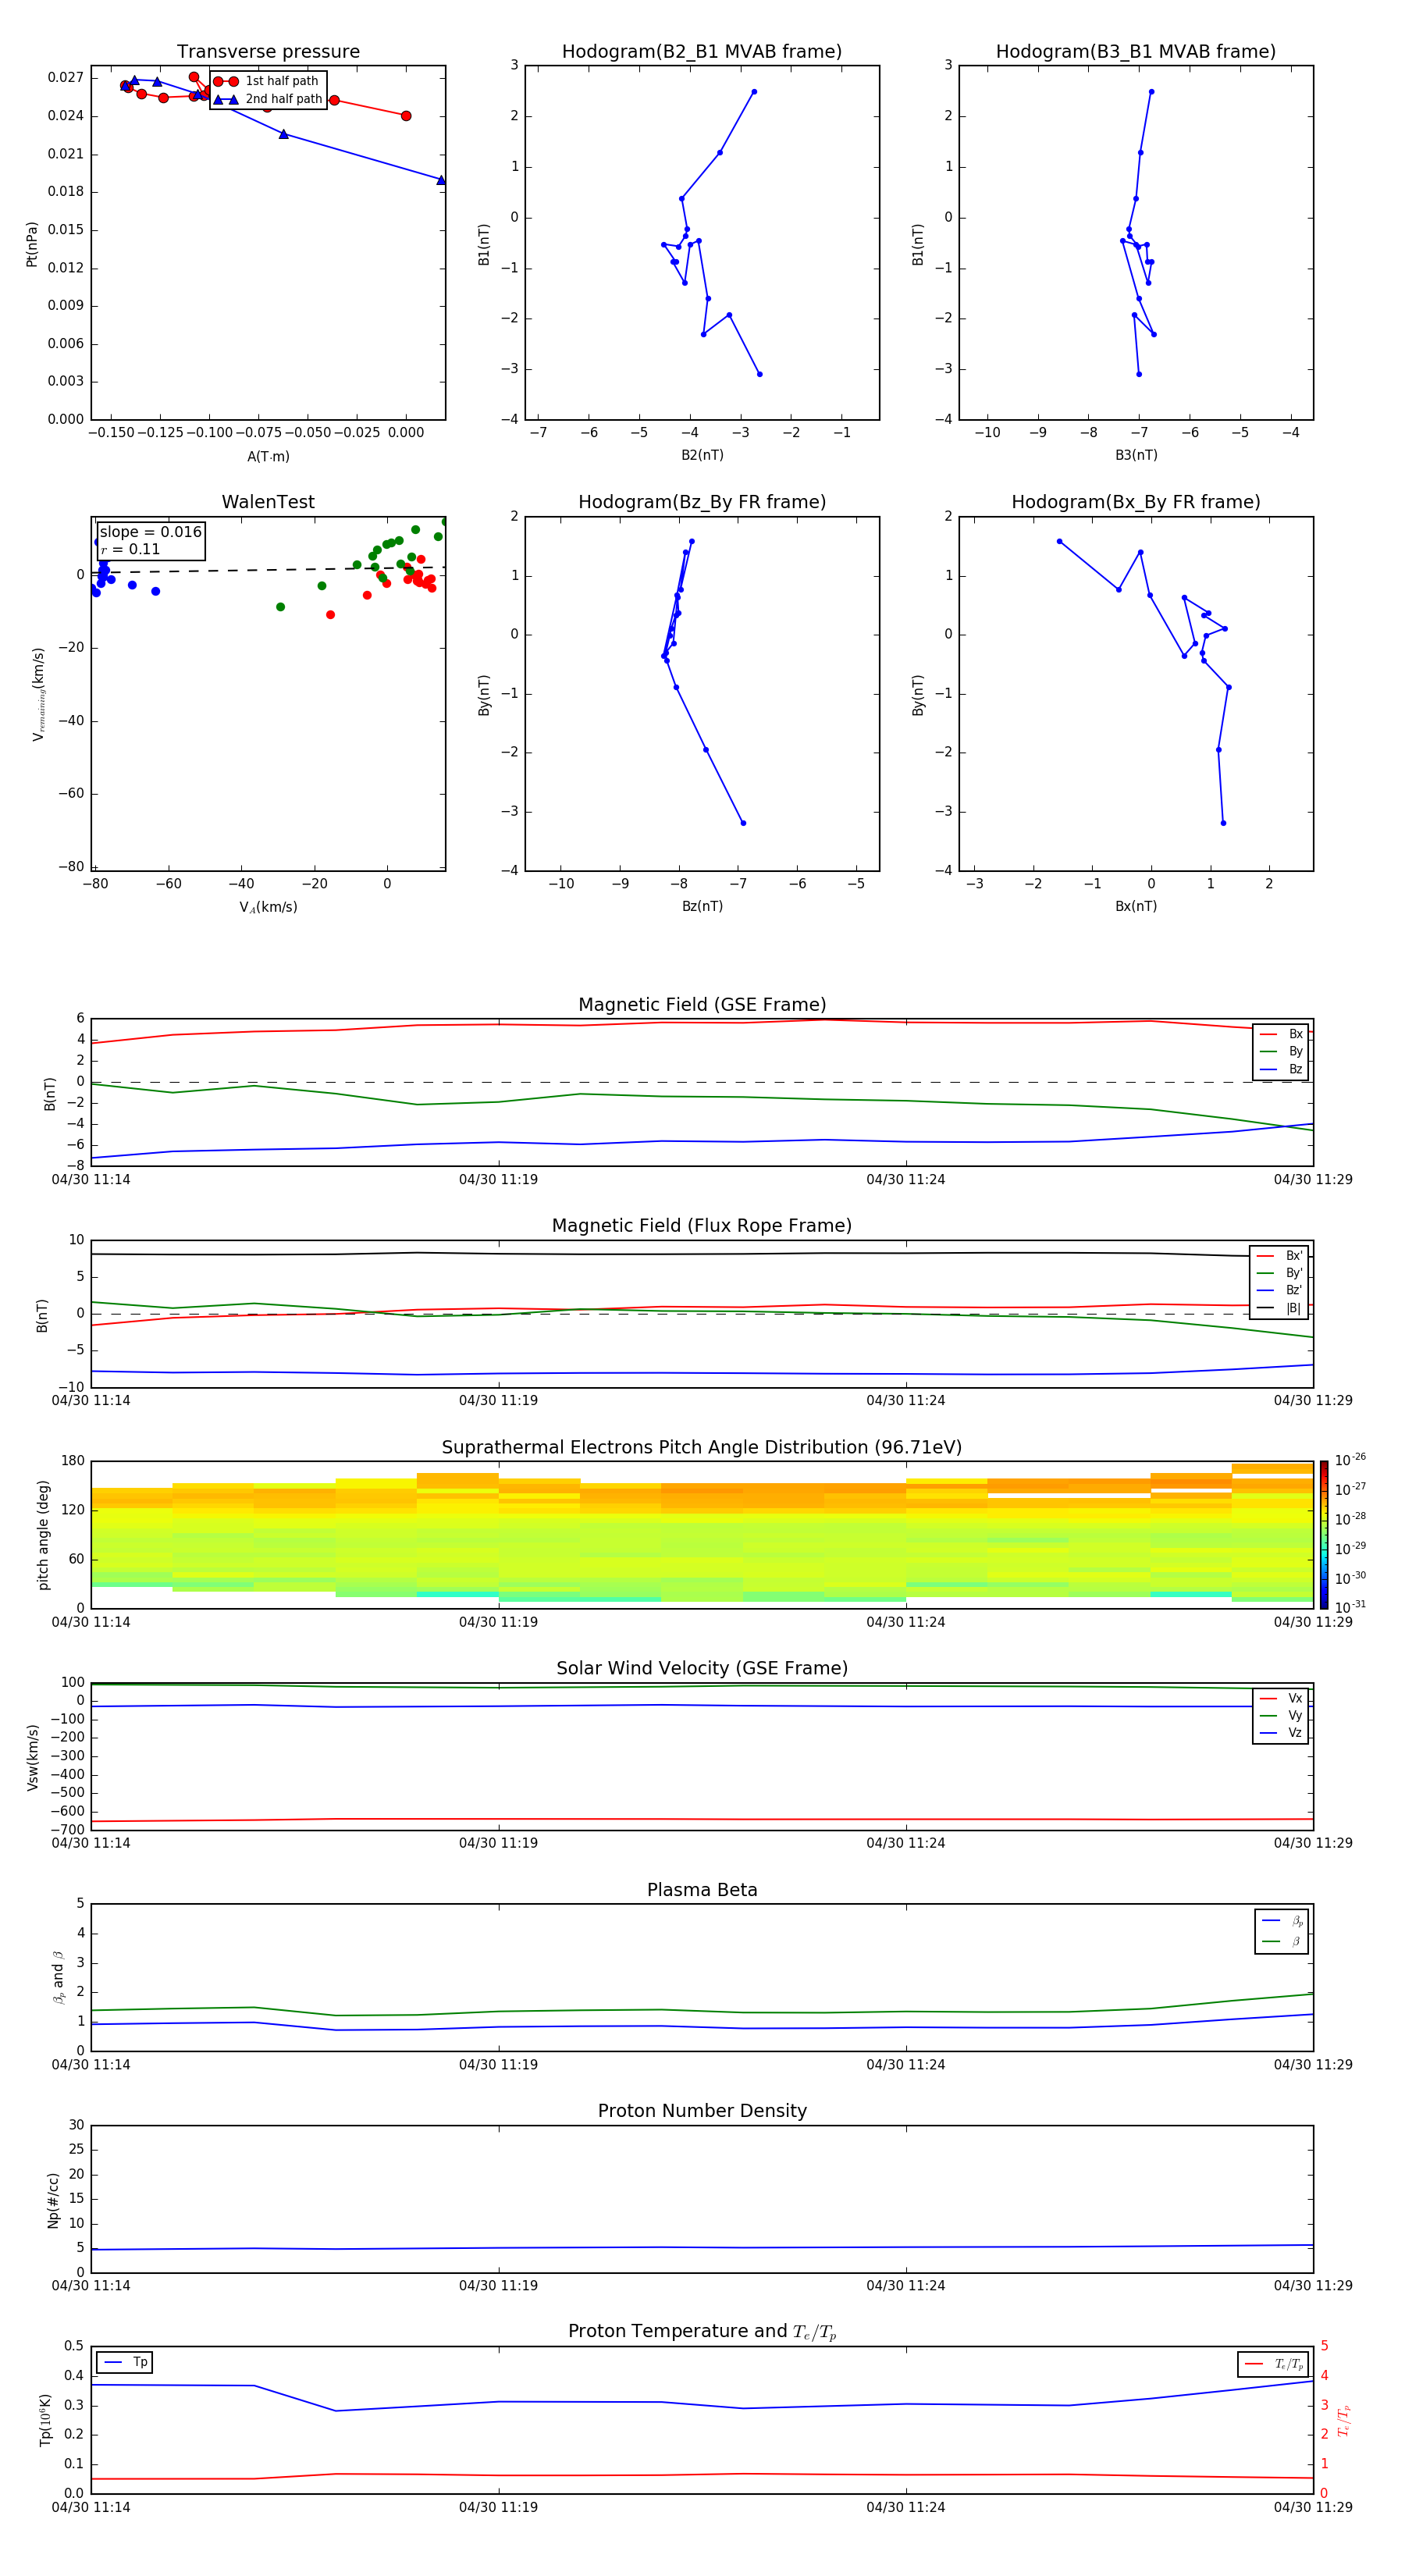Click the "Hodogram(B2_B1 MVAB frame)" title
The image size is (1405, 2576).
coord(702,52)
